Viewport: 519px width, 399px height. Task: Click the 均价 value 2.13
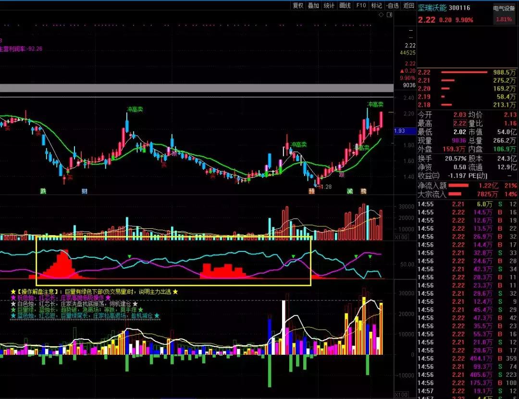(x=510, y=115)
